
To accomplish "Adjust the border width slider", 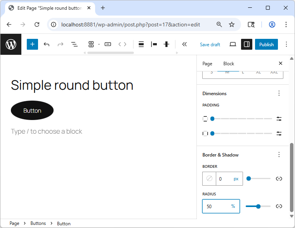I will point(259,179).
